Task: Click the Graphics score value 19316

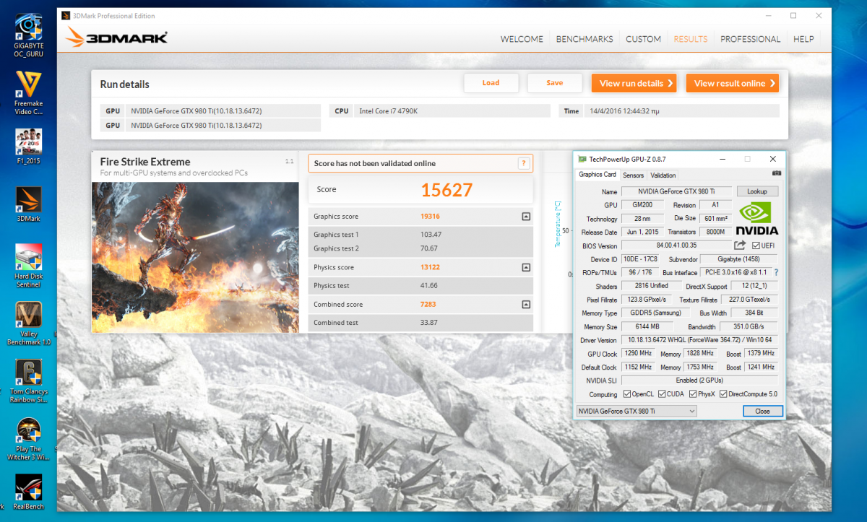Action: 431,217
